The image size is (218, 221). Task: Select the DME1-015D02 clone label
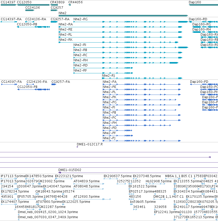[x=70, y=170]
